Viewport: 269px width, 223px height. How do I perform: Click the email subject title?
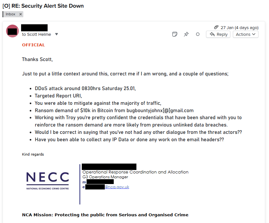[x=43, y=6]
